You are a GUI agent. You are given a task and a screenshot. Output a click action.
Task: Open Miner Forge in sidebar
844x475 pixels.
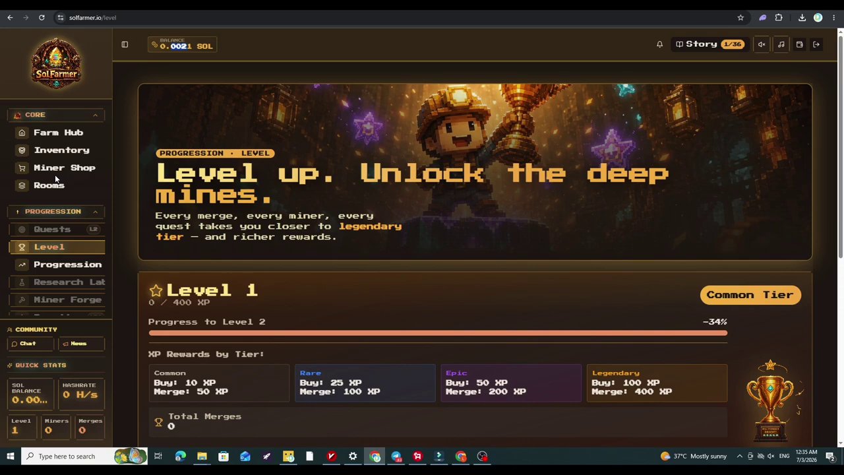click(57, 300)
